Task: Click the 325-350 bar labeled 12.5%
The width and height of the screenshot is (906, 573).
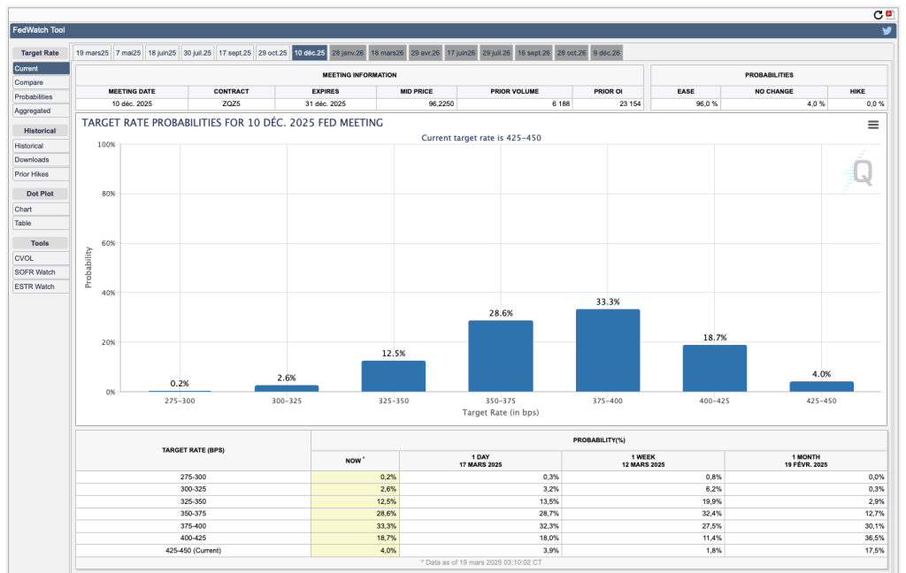Action: (x=394, y=376)
